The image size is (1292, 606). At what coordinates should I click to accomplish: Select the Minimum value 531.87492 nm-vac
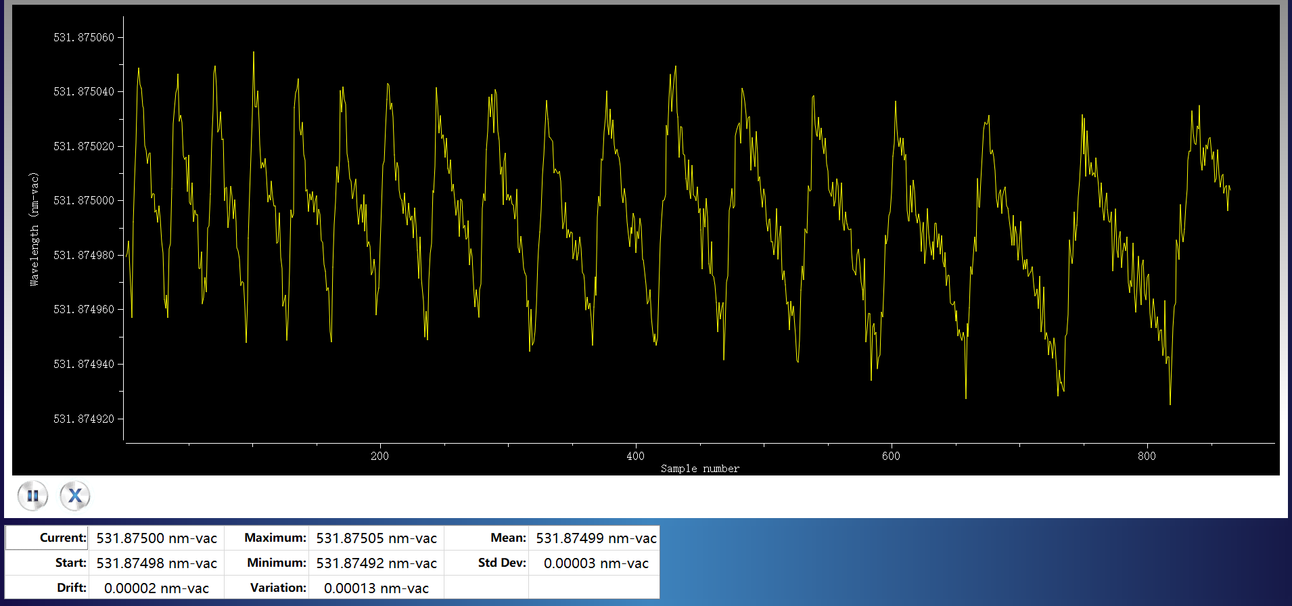click(x=376, y=563)
